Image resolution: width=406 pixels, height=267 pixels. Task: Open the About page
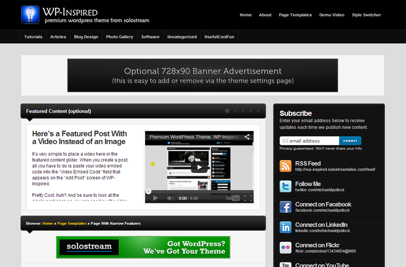click(x=265, y=15)
